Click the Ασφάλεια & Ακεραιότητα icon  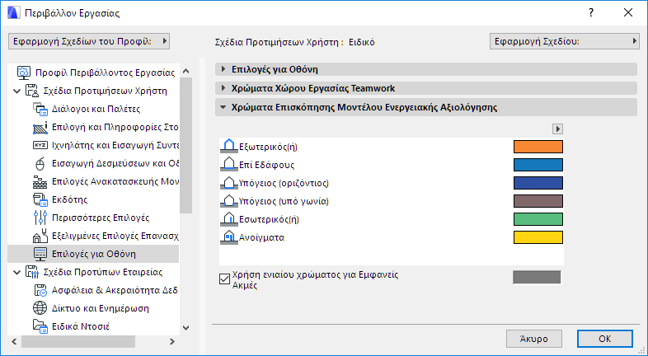tap(40, 290)
